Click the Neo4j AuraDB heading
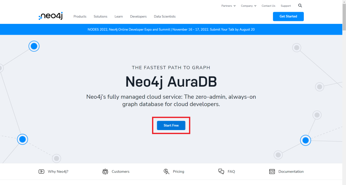This screenshot has height=185, width=346. pos(171,82)
